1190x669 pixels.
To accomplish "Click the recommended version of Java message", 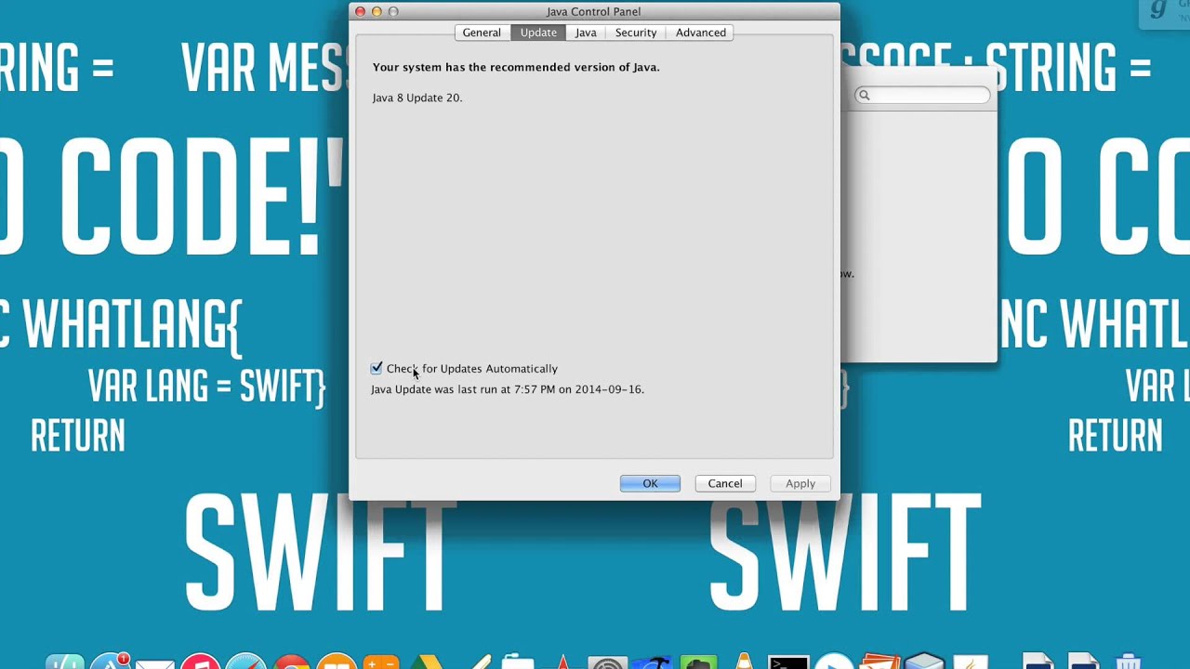I will [x=516, y=67].
